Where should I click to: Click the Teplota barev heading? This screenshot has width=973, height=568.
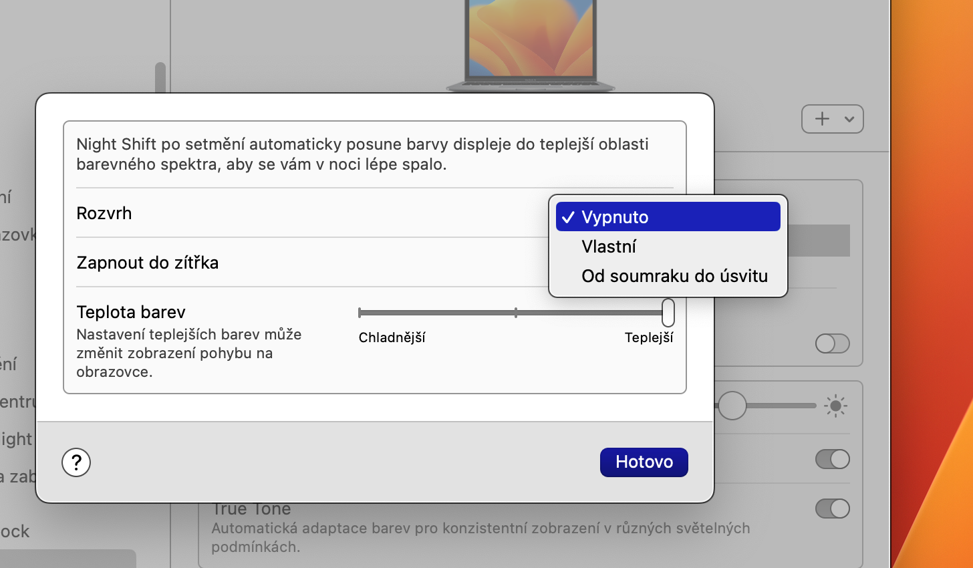coord(131,312)
